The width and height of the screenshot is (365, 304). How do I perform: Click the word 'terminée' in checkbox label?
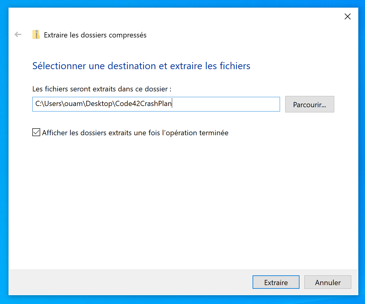click(214, 133)
